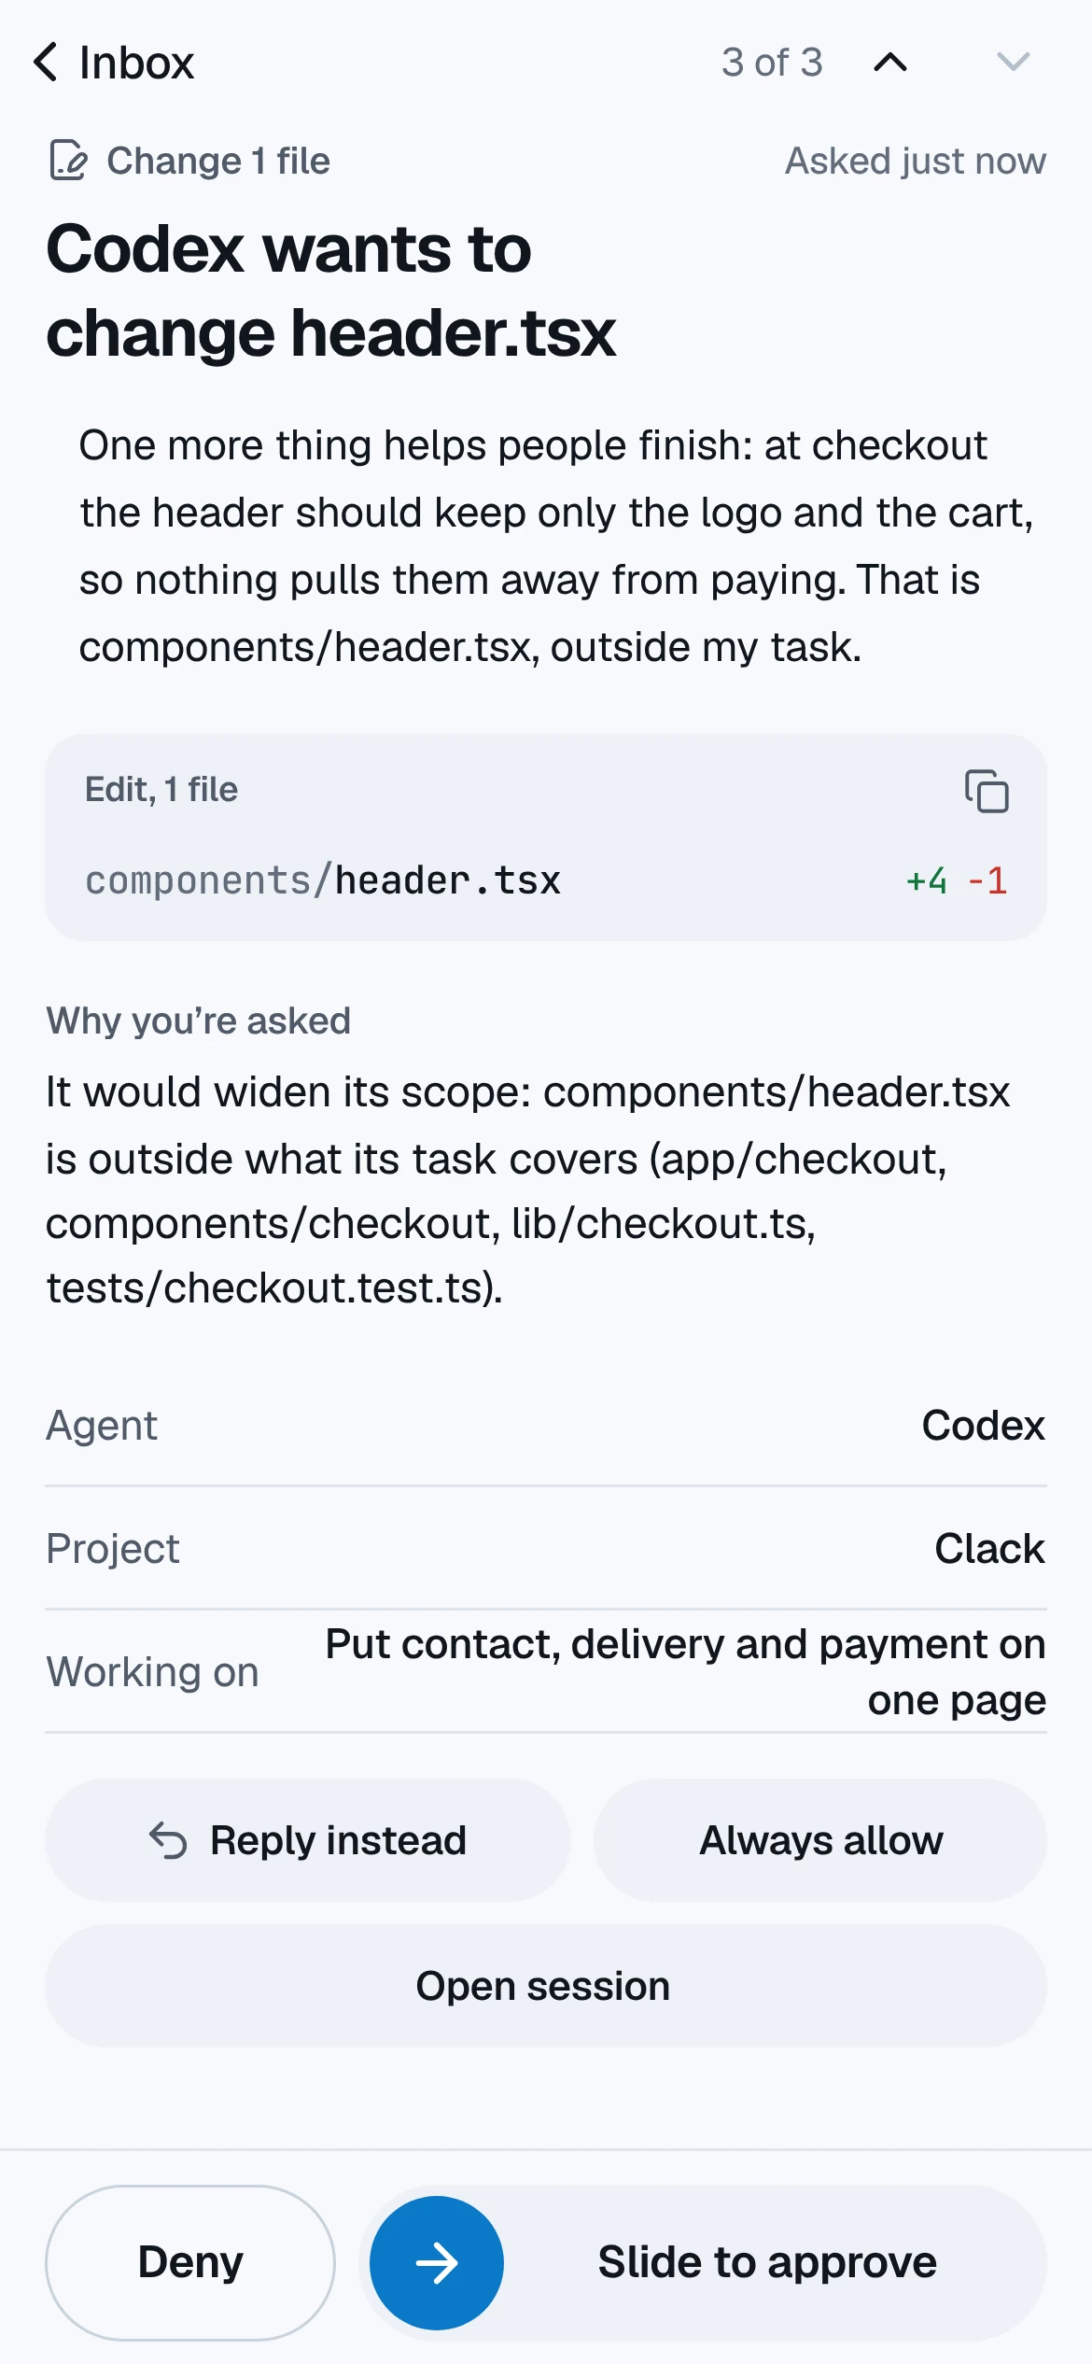The image size is (1092, 2364).
Task: Click the 'Why you're asked' heading
Action: click(x=199, y=1020)
